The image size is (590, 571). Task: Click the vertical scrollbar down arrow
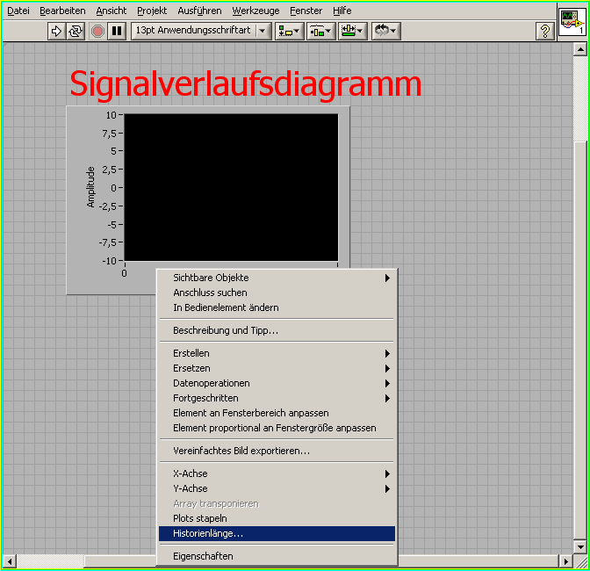[580, 547]
